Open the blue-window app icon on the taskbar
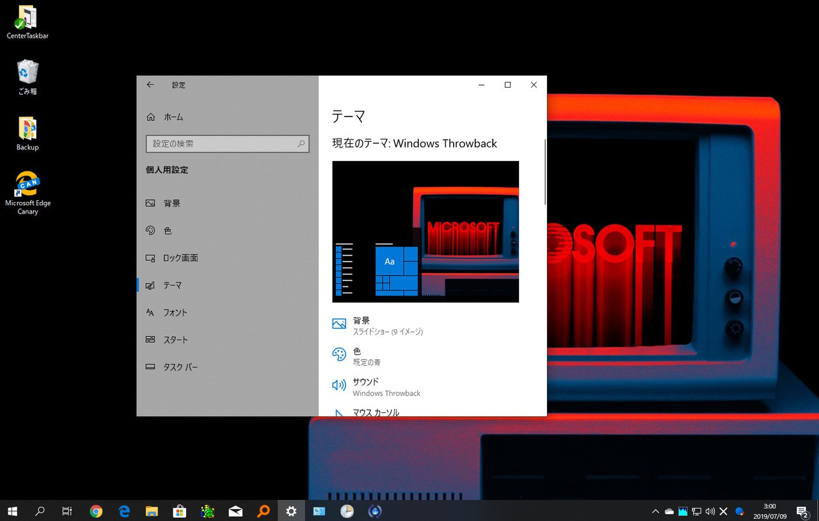819x521 pixels. pyautogui.click(x=319, y=511)
